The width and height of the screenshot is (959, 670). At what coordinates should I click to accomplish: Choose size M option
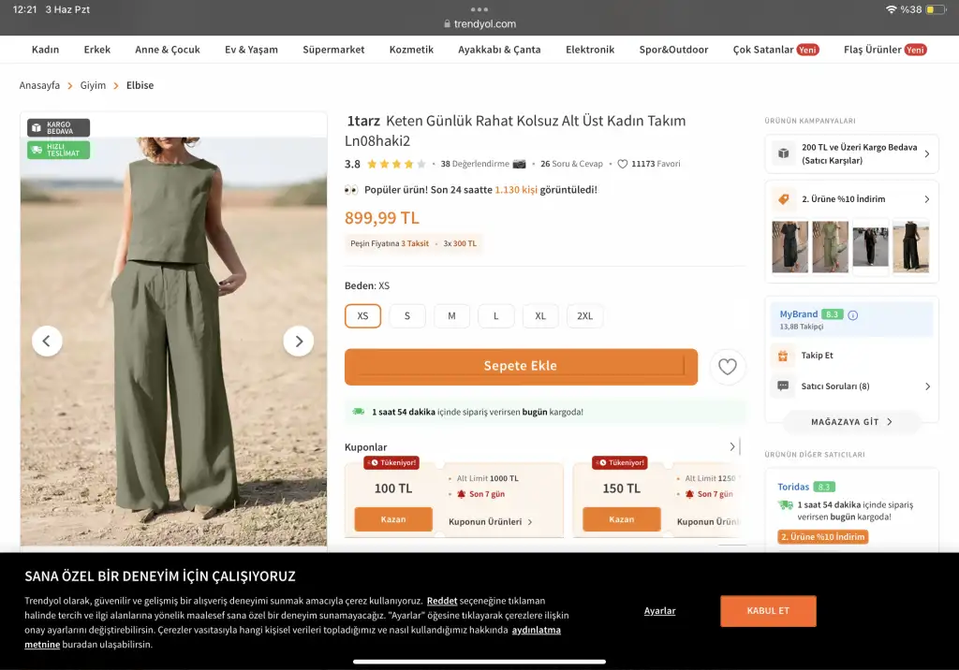[x=451, y=316]
